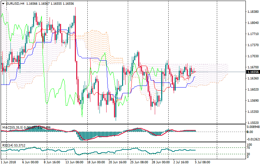Select the 20 Jun 16:00 time label

(x=117, y=162)
